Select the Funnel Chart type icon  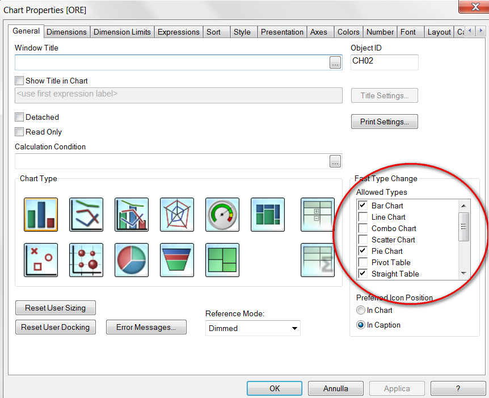(x=177, y=260)
